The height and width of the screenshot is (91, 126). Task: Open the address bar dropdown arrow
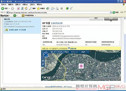click(x=111, y=13)
